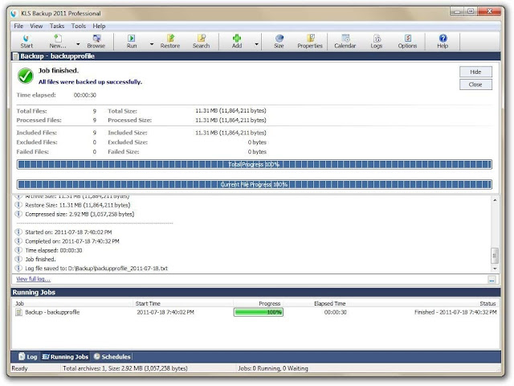Click info icon beside Restore Size line
Viewport: 514px width, 386px height.
click(18, 205)
